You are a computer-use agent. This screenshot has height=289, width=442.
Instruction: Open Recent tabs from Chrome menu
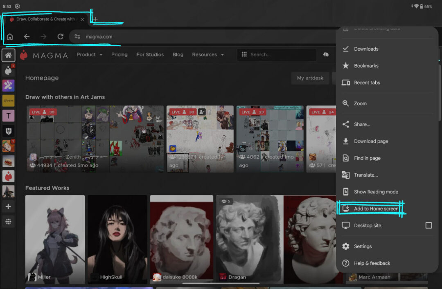(x=387, y=83)
